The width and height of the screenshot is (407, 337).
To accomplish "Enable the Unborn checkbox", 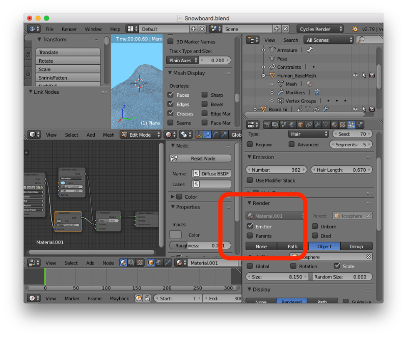I will [x=315, y=226].
